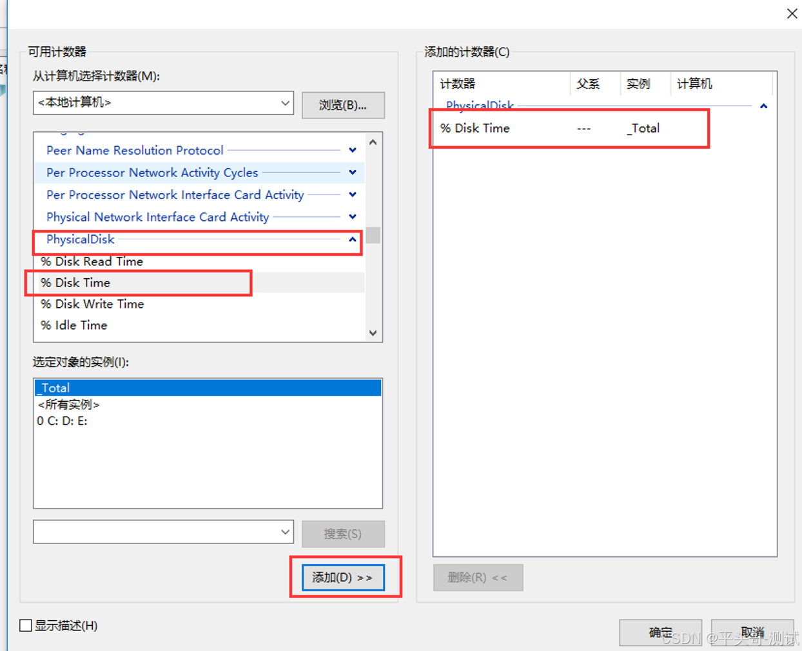Click the 删除(R) << remove button

point(478,578)
